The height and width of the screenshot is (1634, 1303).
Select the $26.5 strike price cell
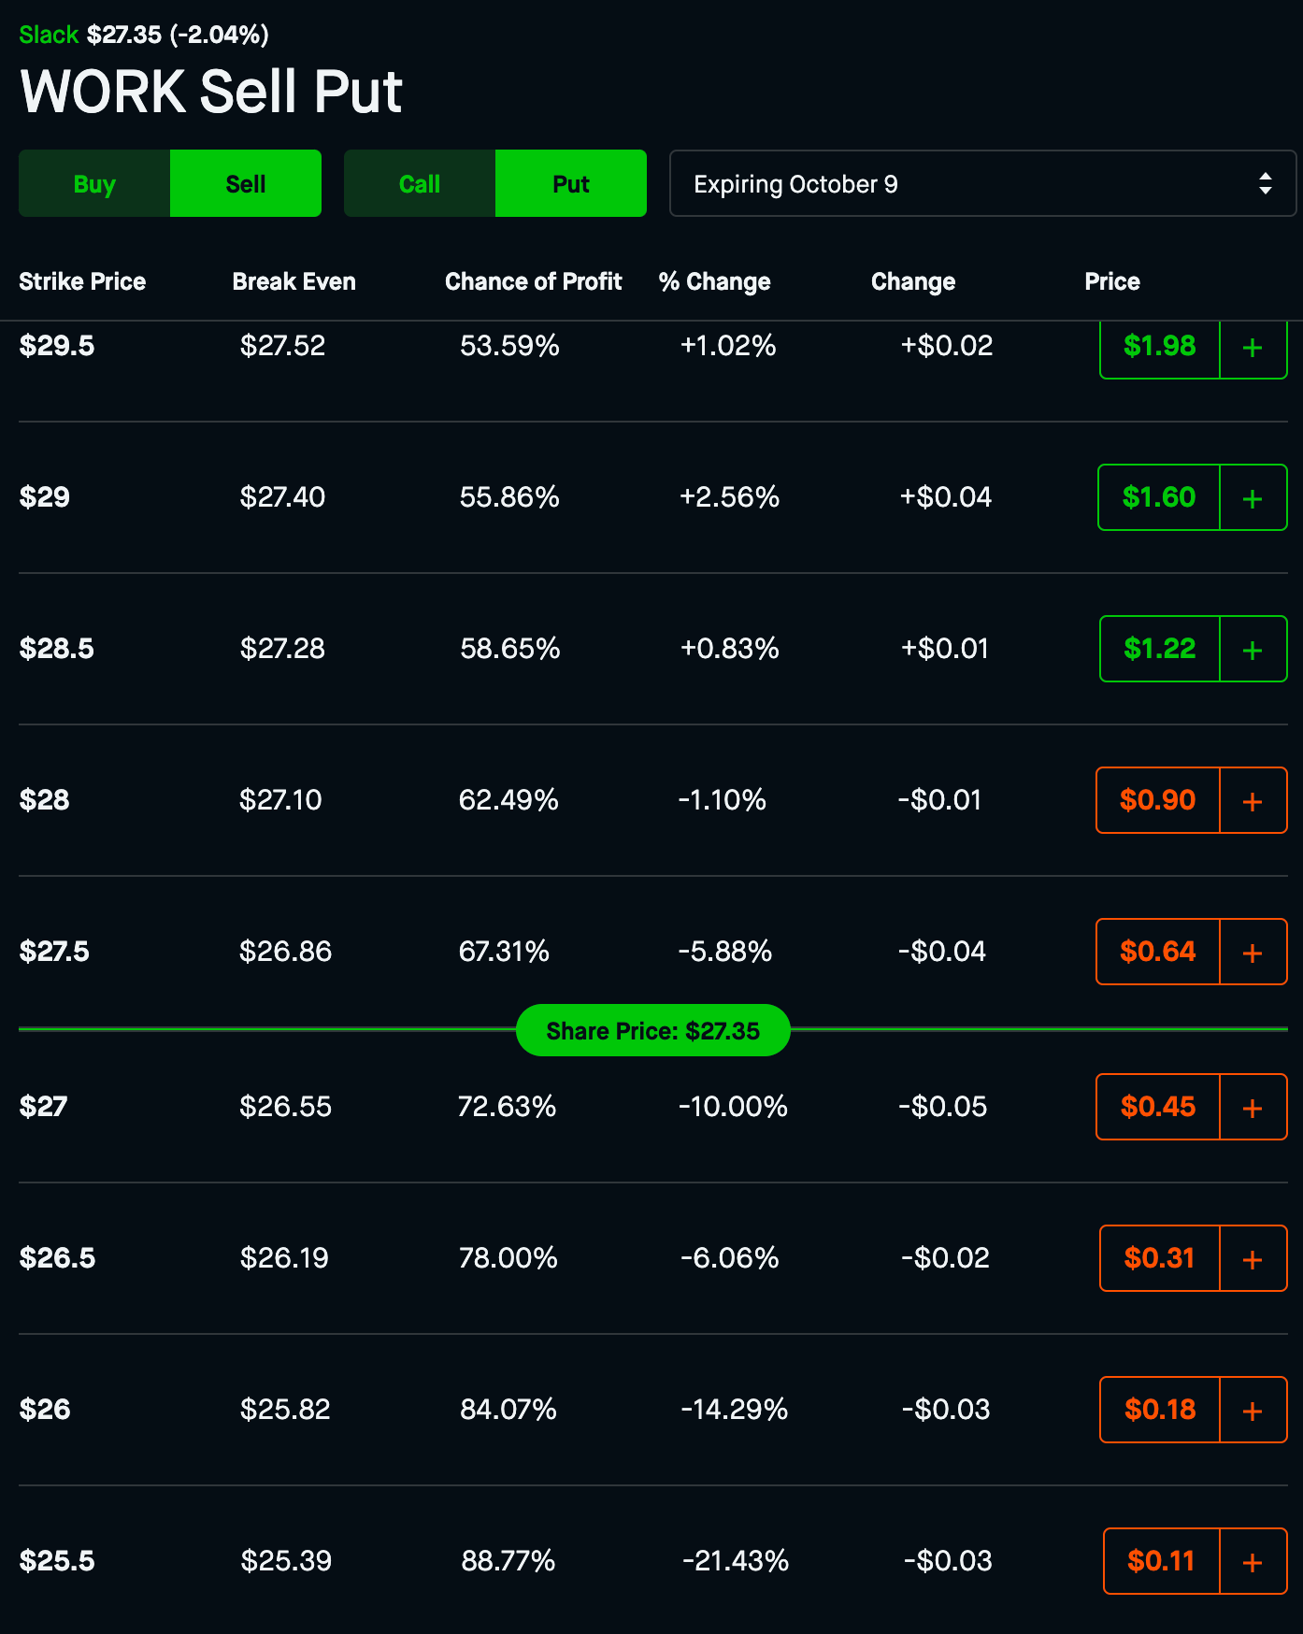[x=57, y=1258]
